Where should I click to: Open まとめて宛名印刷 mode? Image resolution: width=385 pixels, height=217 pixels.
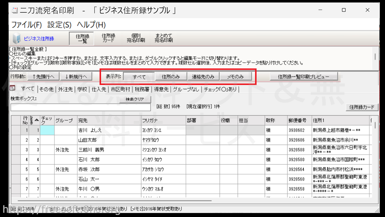[164, 38]
